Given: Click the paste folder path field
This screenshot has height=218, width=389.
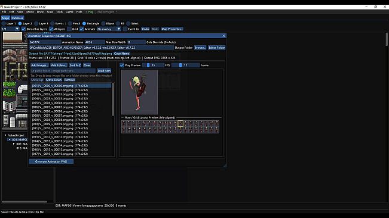Looking at the screenshot, I should click(x=63, y=71).
